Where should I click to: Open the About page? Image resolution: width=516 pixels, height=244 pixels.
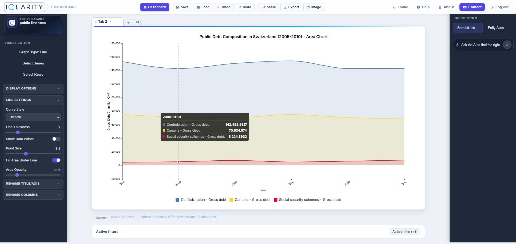[x=446, y=7]
